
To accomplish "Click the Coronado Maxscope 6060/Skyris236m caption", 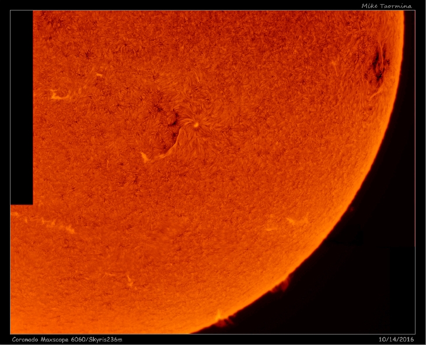I will pyautogui.click(x=67, y=339).
